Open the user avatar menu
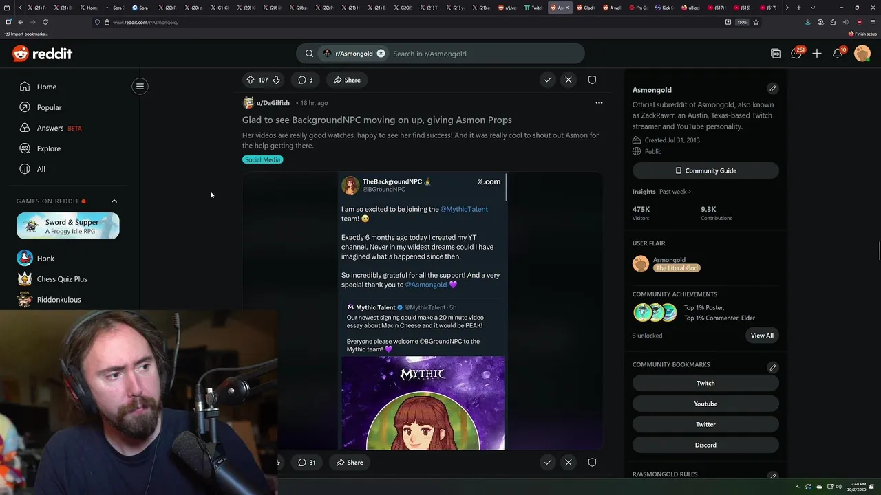 [862, 54]
